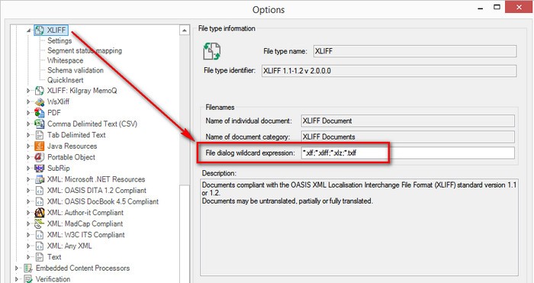534x283 pixels.
Task: Open QuickInsert settings page
Action: 65,80
